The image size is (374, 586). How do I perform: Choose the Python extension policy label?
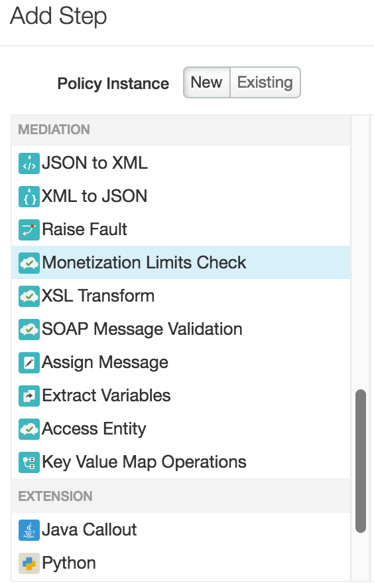pyautogui.click(x=69, y=563)
